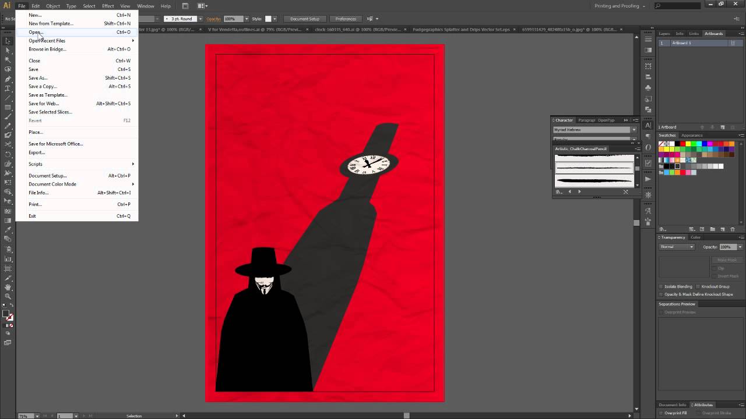Select the yellow swatch in Swatches panel
This screenshot has height=419, width=746.
coord(688,144)
